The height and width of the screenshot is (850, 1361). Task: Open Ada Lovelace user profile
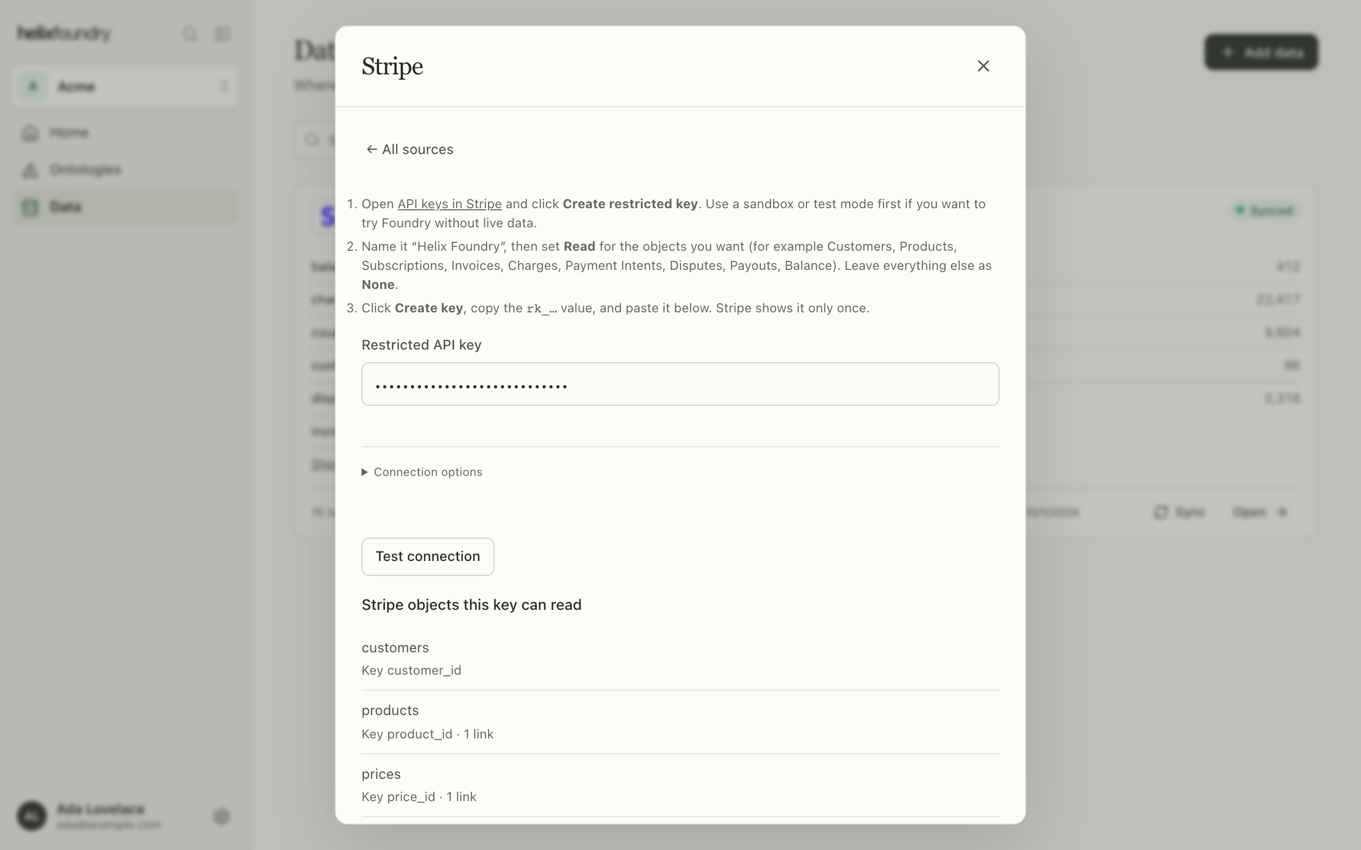coord(90,815)
